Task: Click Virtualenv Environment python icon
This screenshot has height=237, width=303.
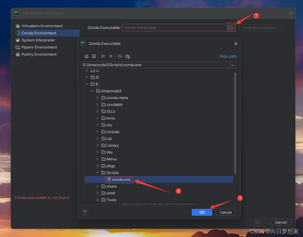Action: pos(18,26)
